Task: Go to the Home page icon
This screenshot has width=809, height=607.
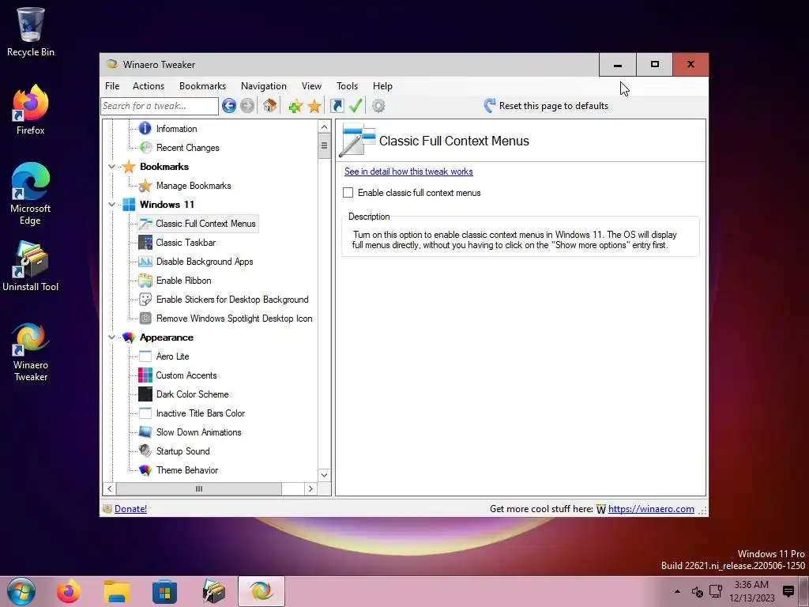Action: [x=270, y=106]
